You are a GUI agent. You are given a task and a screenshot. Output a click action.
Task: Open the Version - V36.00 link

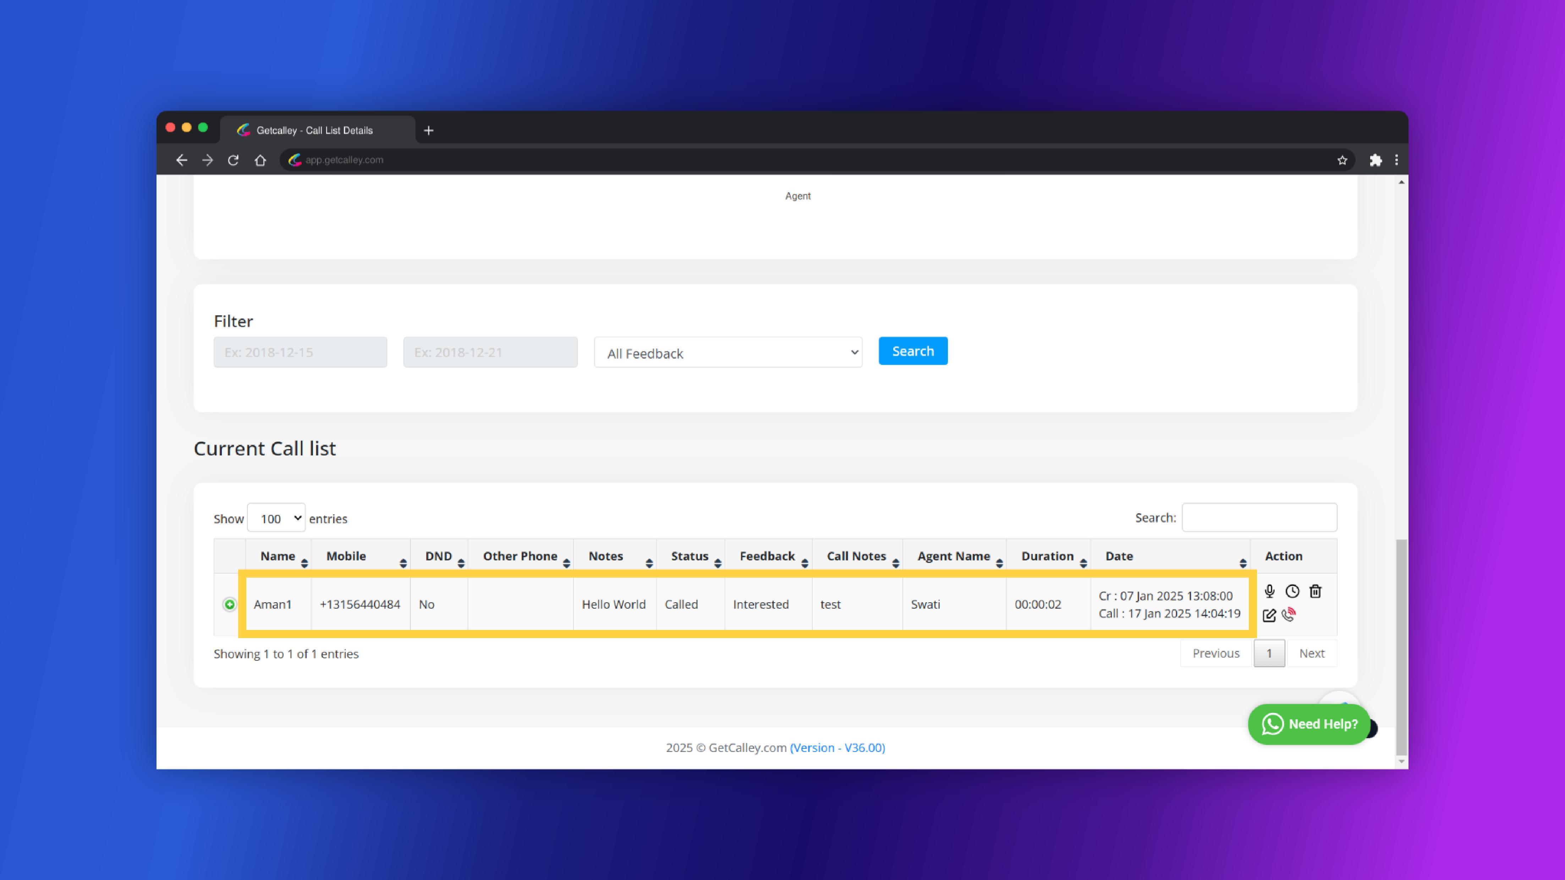837,748
